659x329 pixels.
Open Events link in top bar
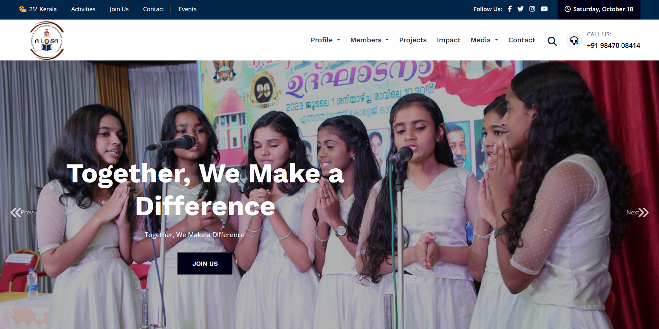187,9
